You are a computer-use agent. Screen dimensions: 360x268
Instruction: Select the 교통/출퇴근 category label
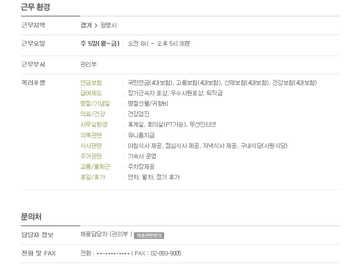(x=95, y=167)
